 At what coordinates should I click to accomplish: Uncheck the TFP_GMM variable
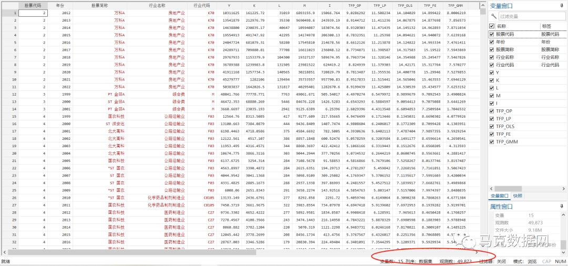(492, 142)
